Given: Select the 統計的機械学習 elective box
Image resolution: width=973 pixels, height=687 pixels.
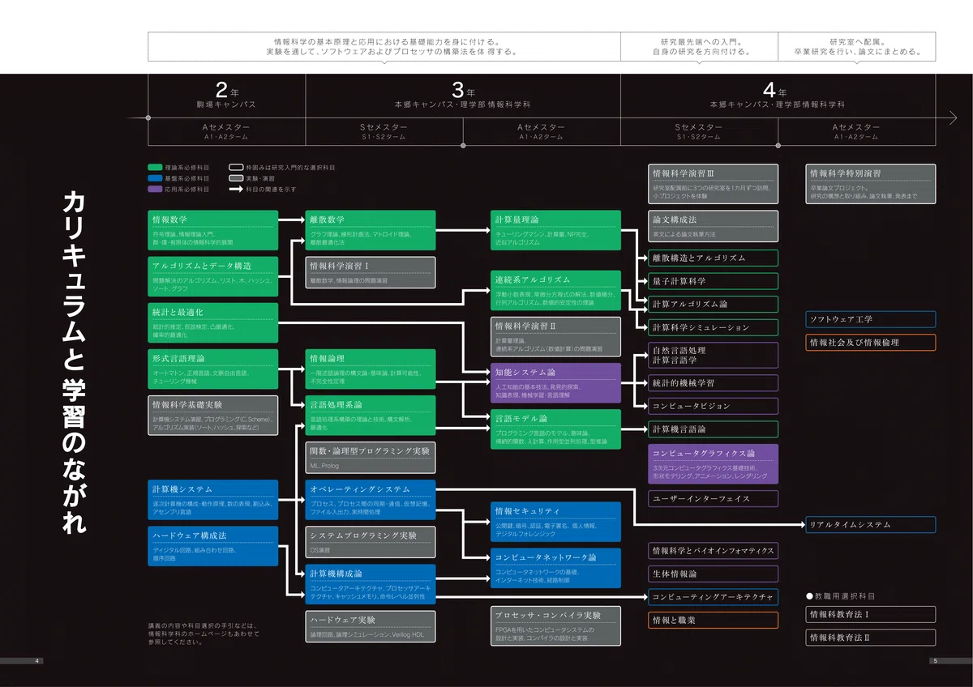Looking at the screenshot, I should point(714,382).
